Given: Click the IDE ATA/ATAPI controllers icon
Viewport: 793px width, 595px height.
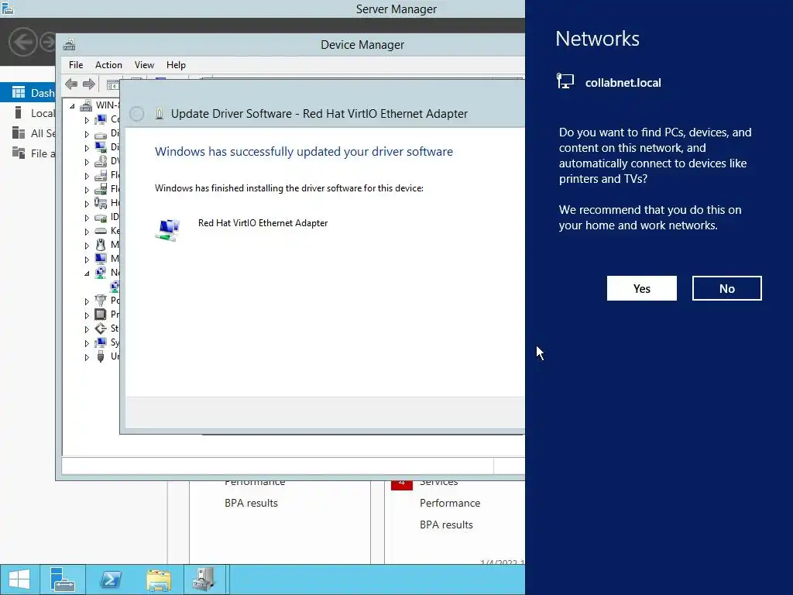Looking at the screenshot, I should [x=101, y=218].
